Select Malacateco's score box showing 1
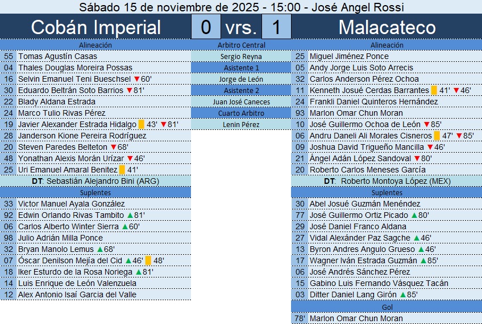Image resolution: width=482 pixels, height=324 pixels. pos(276,27)
